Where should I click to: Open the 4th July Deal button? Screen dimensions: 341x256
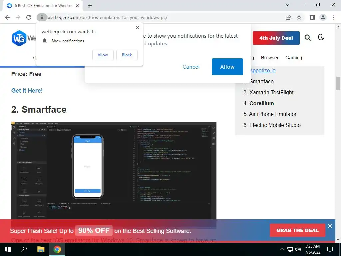pyautogui.click(x=276, y=38)
